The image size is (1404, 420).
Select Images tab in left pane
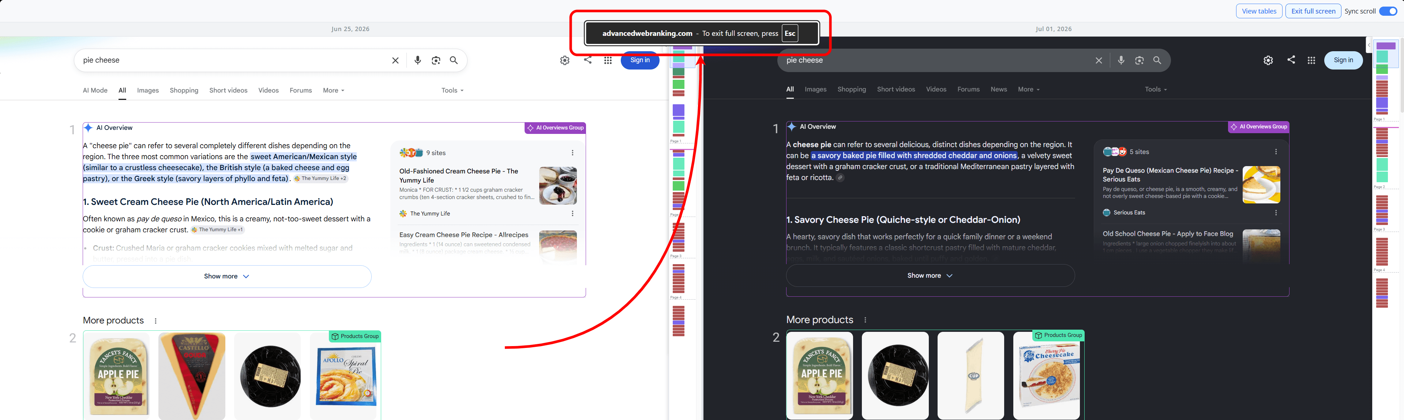point(148,90)
